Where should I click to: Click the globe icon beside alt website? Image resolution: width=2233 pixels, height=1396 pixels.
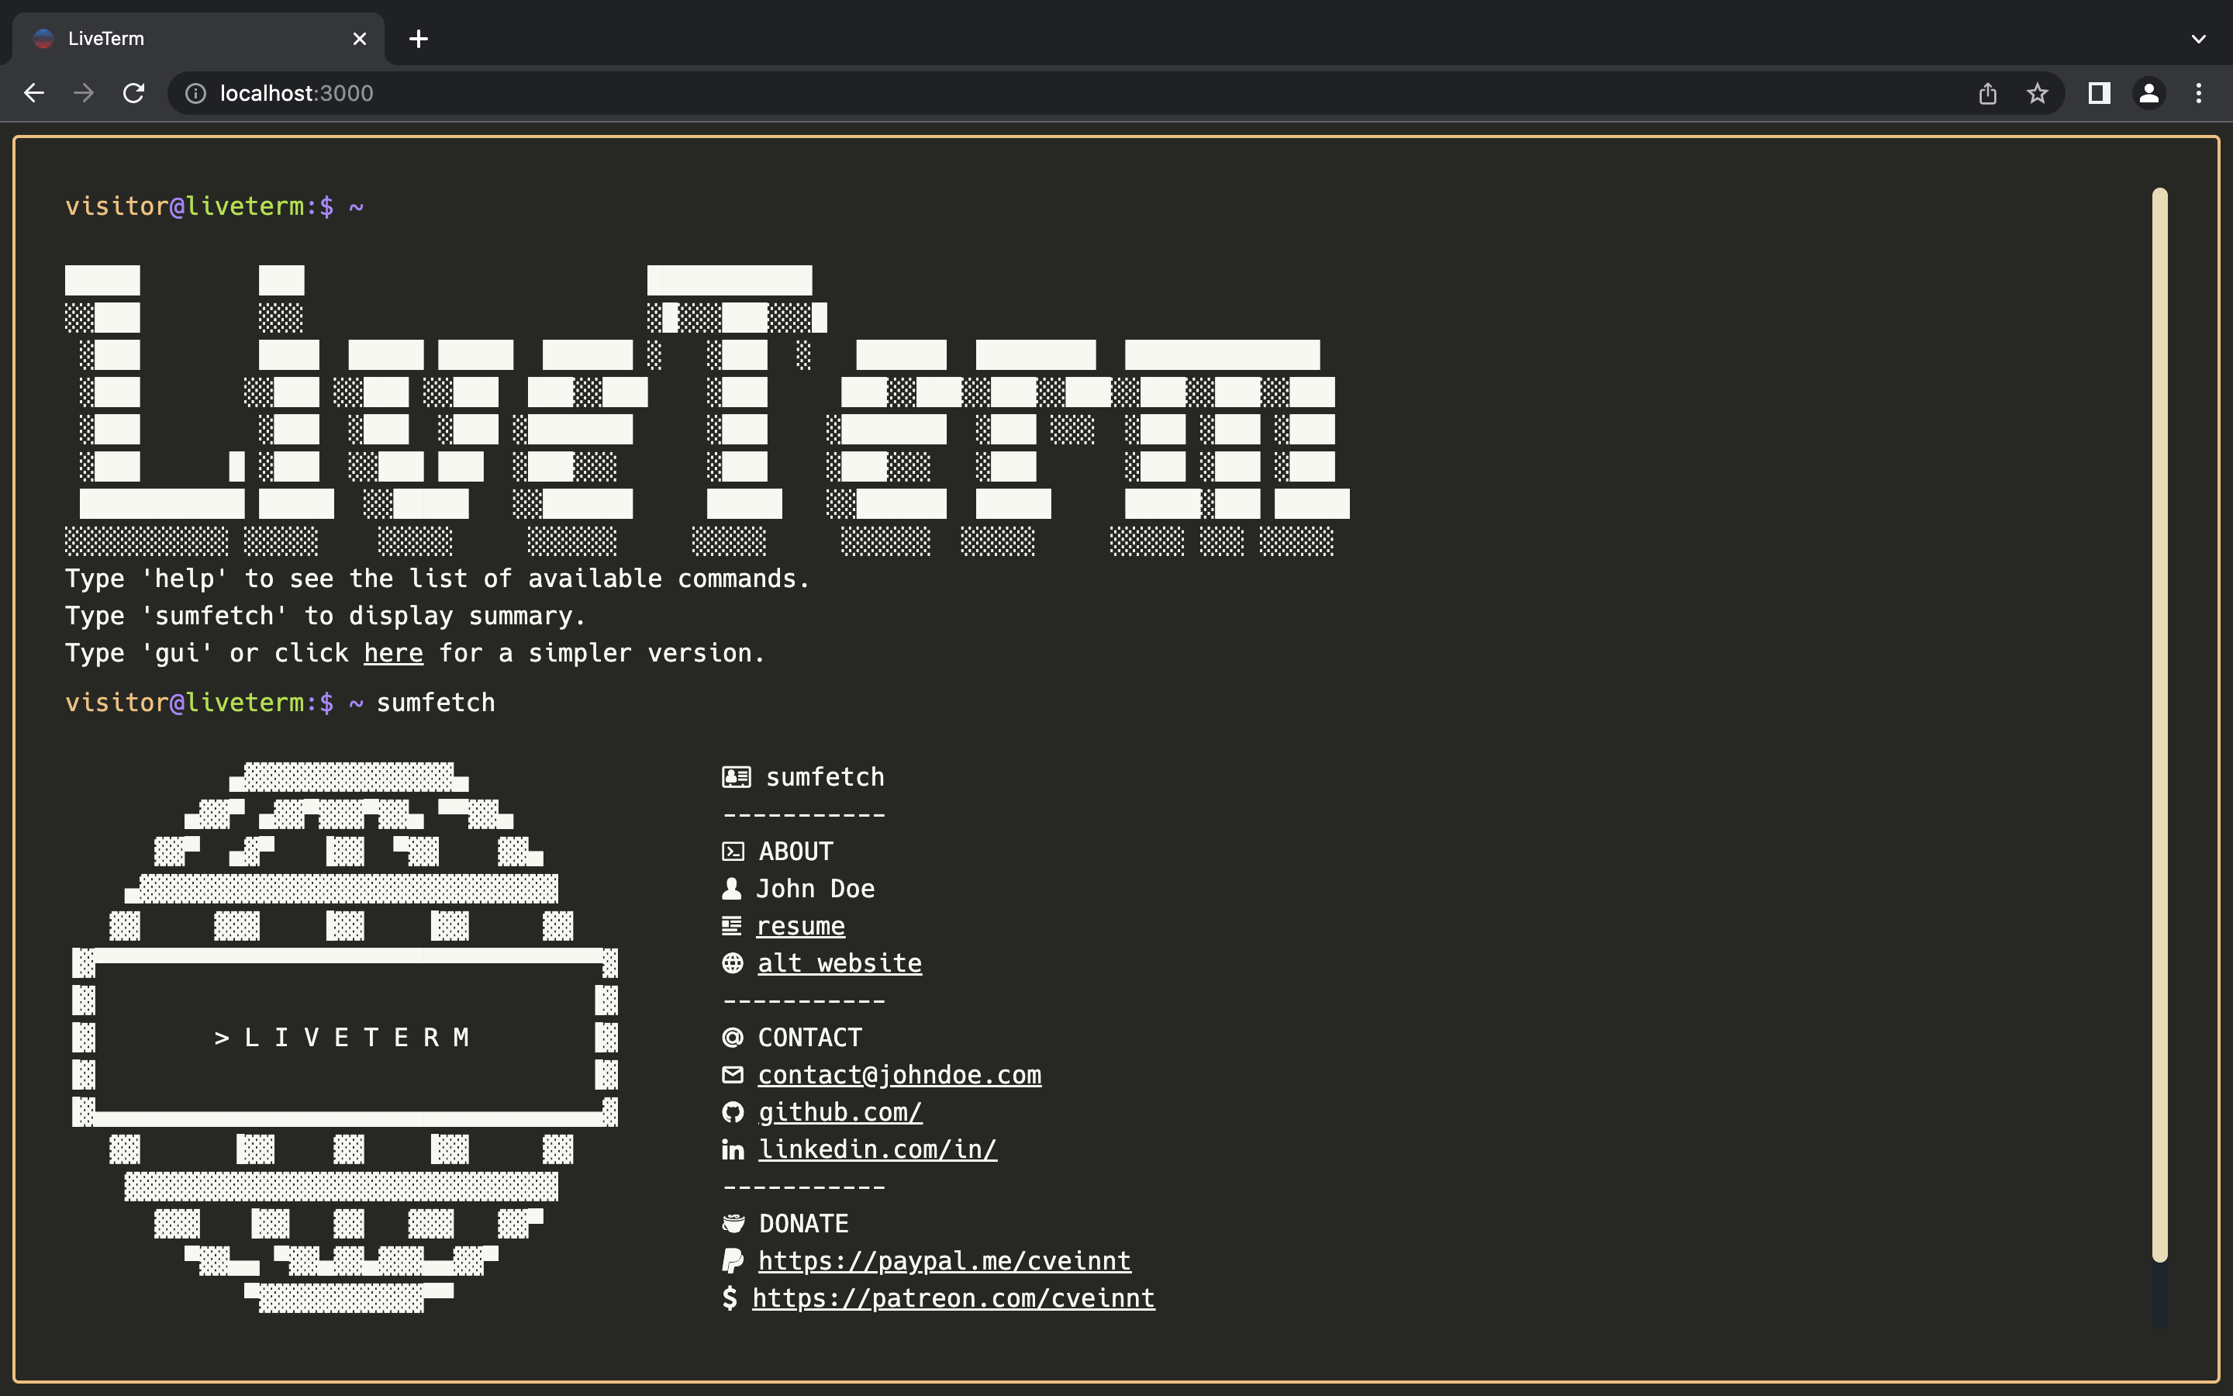coord(733,963)
